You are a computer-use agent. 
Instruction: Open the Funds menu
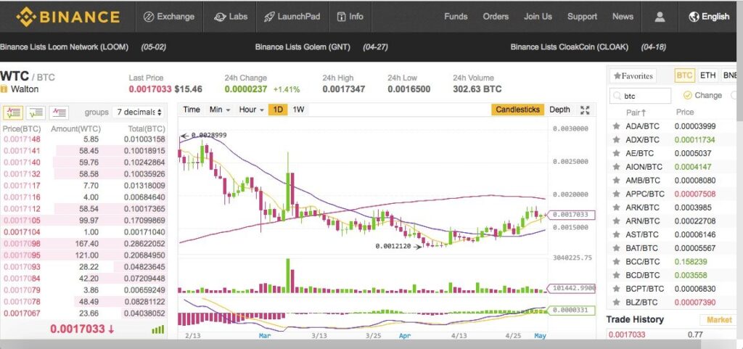[456, 17]
